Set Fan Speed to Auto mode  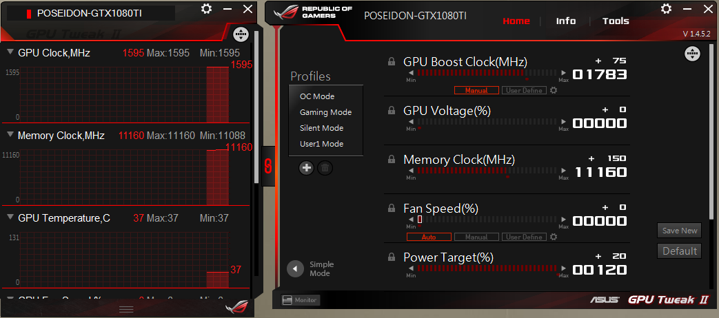pos(429,237)
